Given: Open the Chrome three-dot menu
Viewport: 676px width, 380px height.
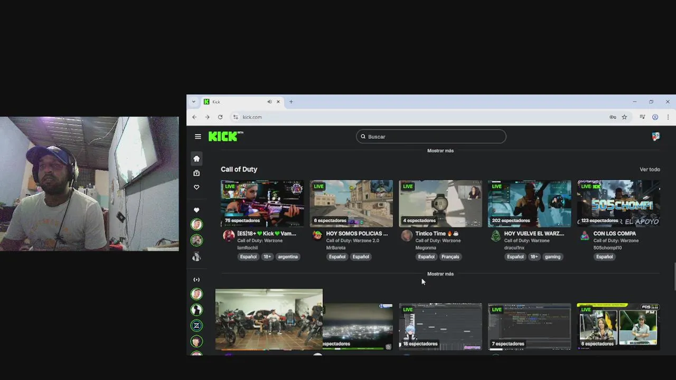Looking at the screenshot, I should (668, 117).
